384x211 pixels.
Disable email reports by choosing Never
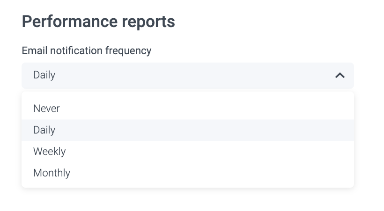click(47, 108)
